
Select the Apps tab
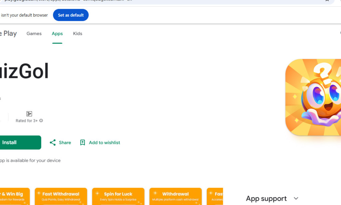point(57,33)
